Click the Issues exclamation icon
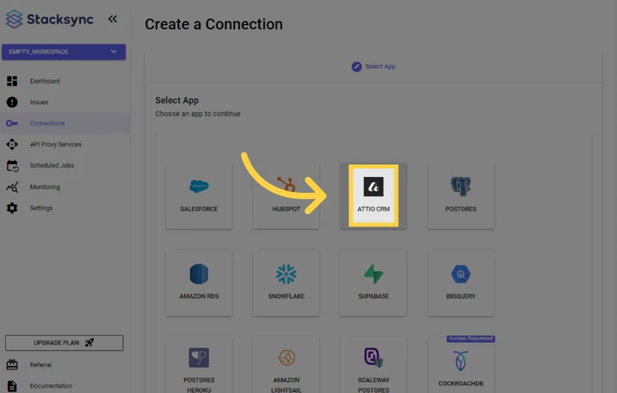Viewport: 617px width, 393px height. click(x=12, y=102)
